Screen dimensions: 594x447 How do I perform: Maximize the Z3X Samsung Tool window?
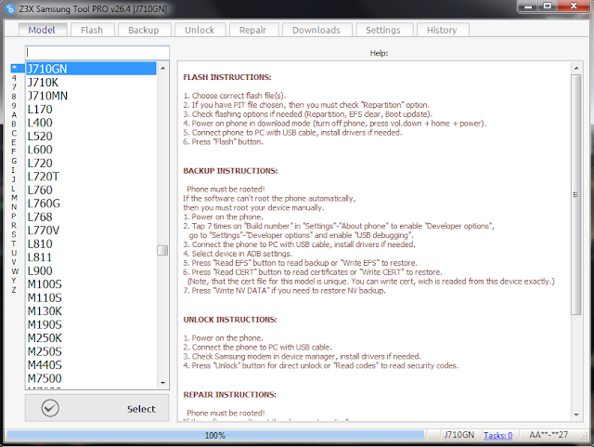(x=548, y=6)
